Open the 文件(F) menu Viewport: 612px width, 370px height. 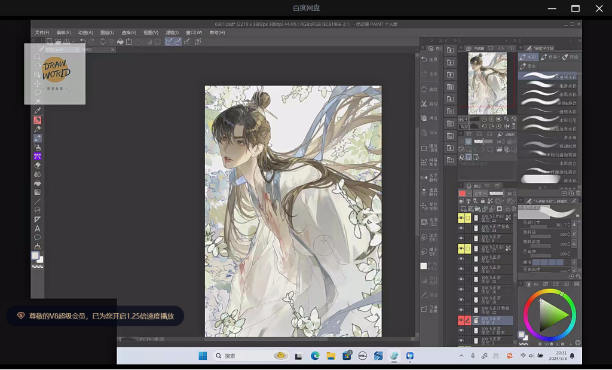tap(42, 32)
